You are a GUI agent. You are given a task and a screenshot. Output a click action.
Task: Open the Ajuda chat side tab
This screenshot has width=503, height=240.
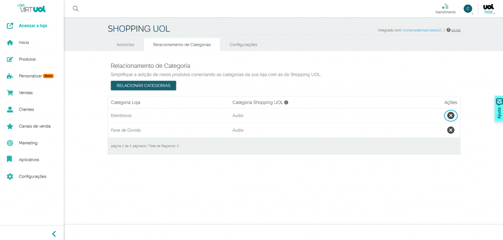tap(499, 108)
